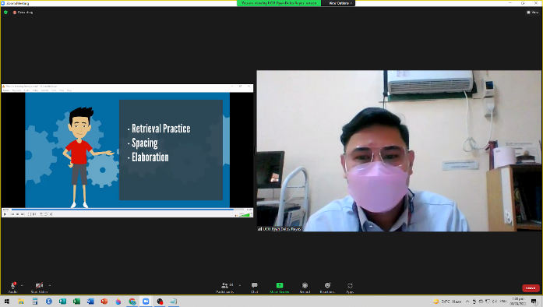
Task: Open the View Options dropdown at top
Action: 340,3
